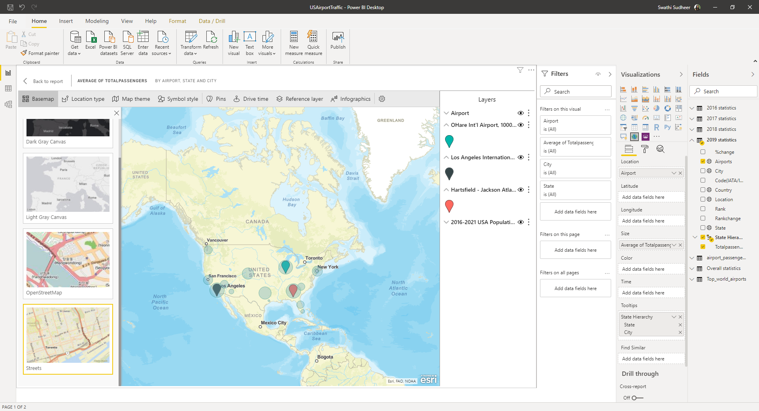Hide the Los Angeles International layer
The width and height of the screenshot is (759, 411).
coord(521,157)
